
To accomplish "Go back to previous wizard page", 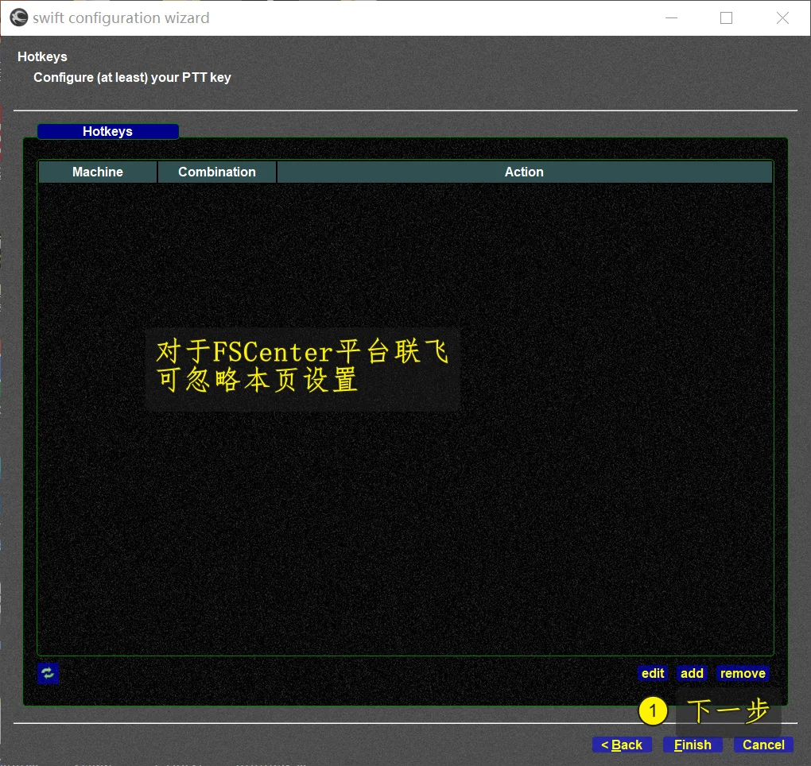I will pyautogui.click(x=622, y=745).
